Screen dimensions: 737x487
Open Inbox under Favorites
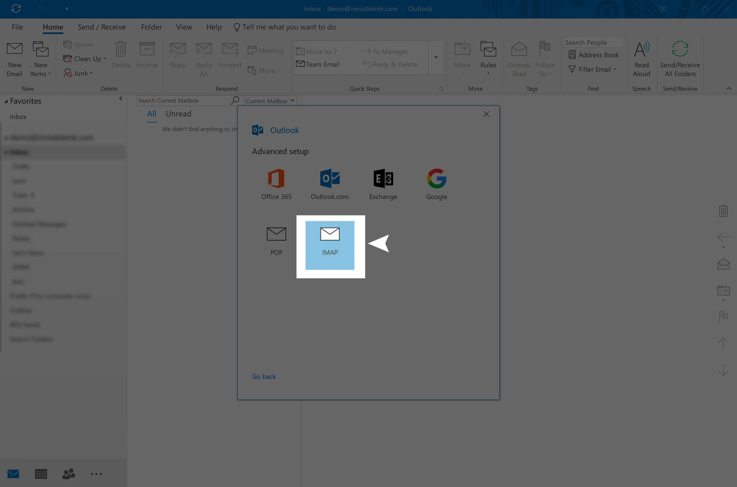pyautogui.click(x=18, y=117)
